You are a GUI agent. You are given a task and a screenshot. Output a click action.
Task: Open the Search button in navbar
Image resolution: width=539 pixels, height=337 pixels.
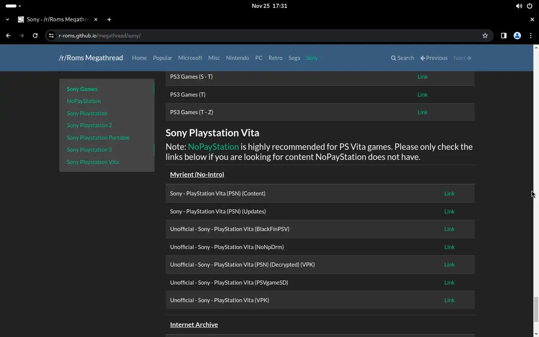(402, 58)
